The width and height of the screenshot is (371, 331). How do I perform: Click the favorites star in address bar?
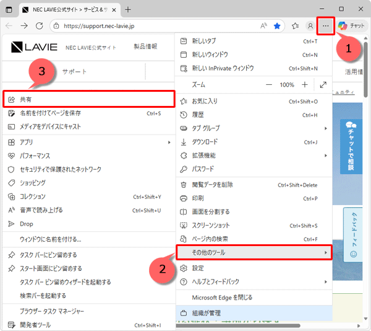[x=277, y=26]
